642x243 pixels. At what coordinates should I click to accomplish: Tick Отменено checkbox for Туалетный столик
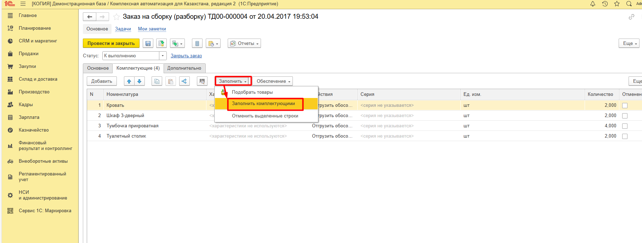click(625, 136)
